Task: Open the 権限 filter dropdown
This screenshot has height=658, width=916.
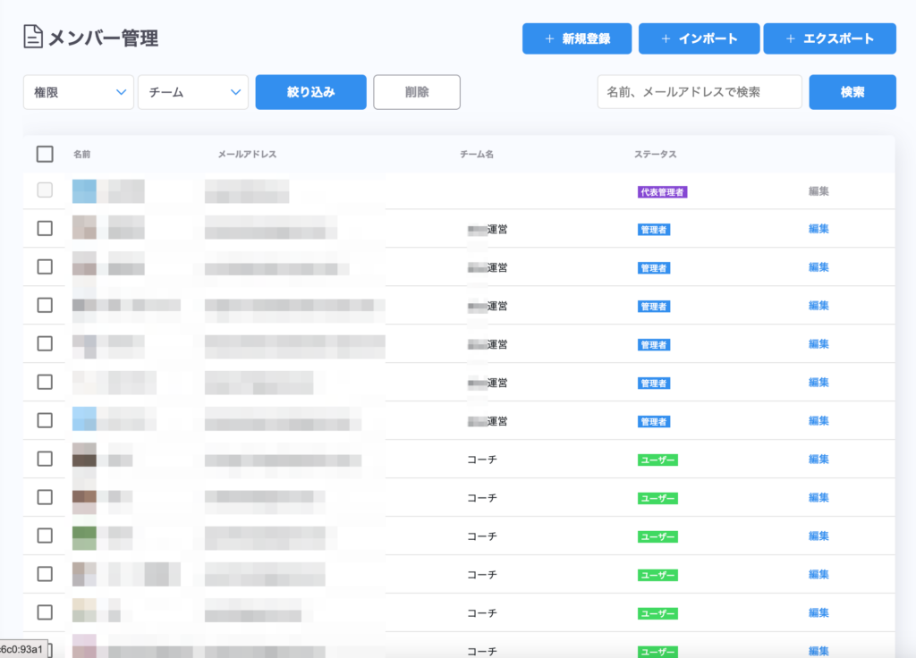Action: (79, 92)
